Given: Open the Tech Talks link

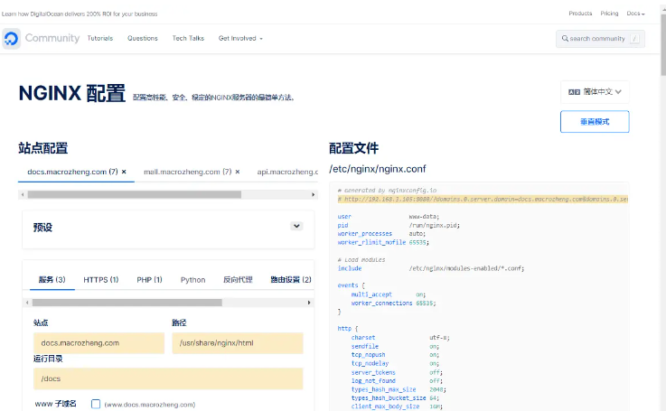Looking at the screenshot, I should pos(188,38).
